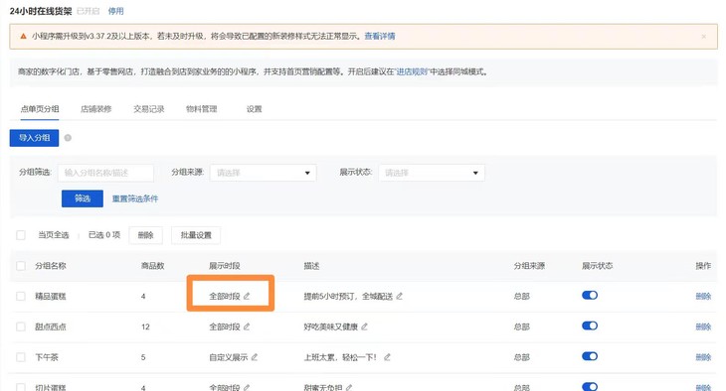The height and width of the screenshot is (391, 726).
Task: Select the 下午茶 row checkbox
Action: (21, 357)
